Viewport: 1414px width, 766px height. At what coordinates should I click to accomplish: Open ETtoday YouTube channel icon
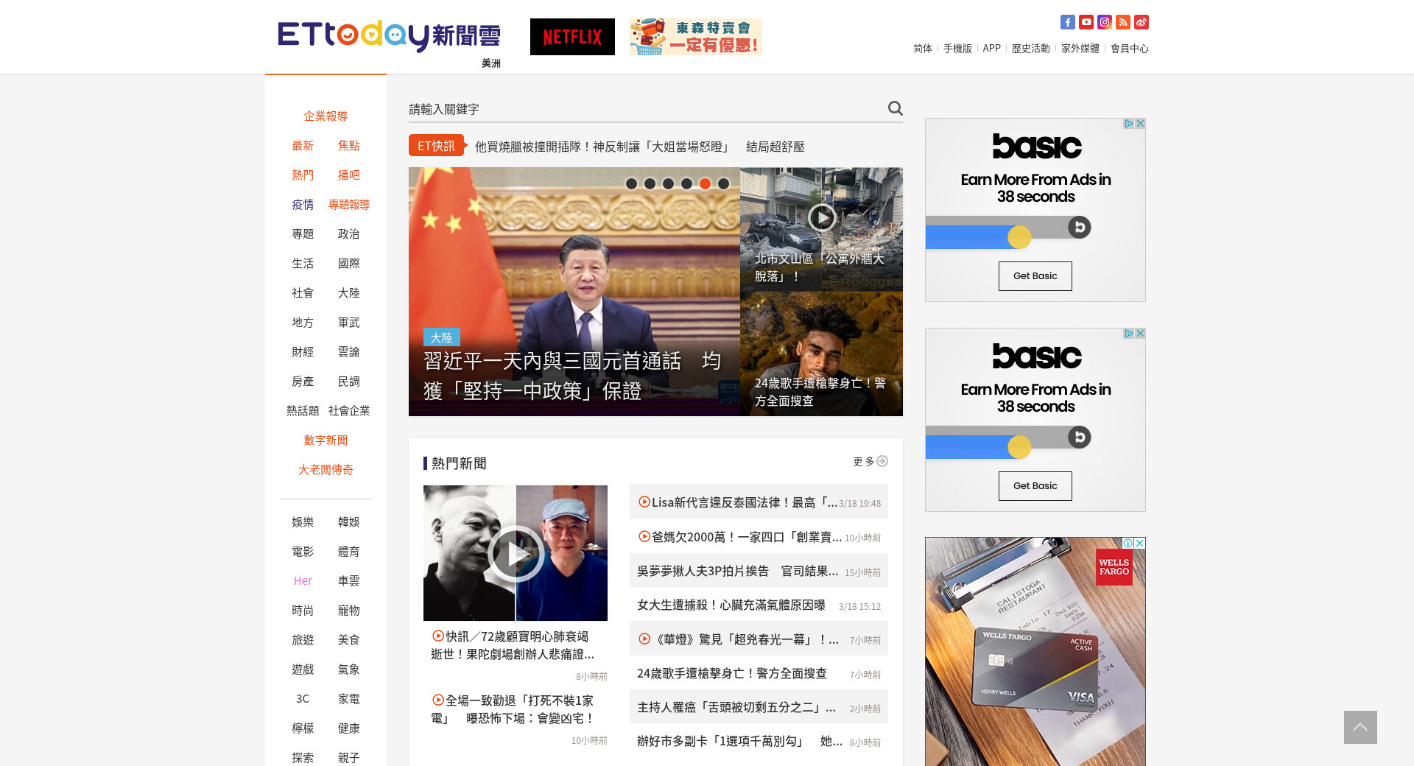point(1086,22)
